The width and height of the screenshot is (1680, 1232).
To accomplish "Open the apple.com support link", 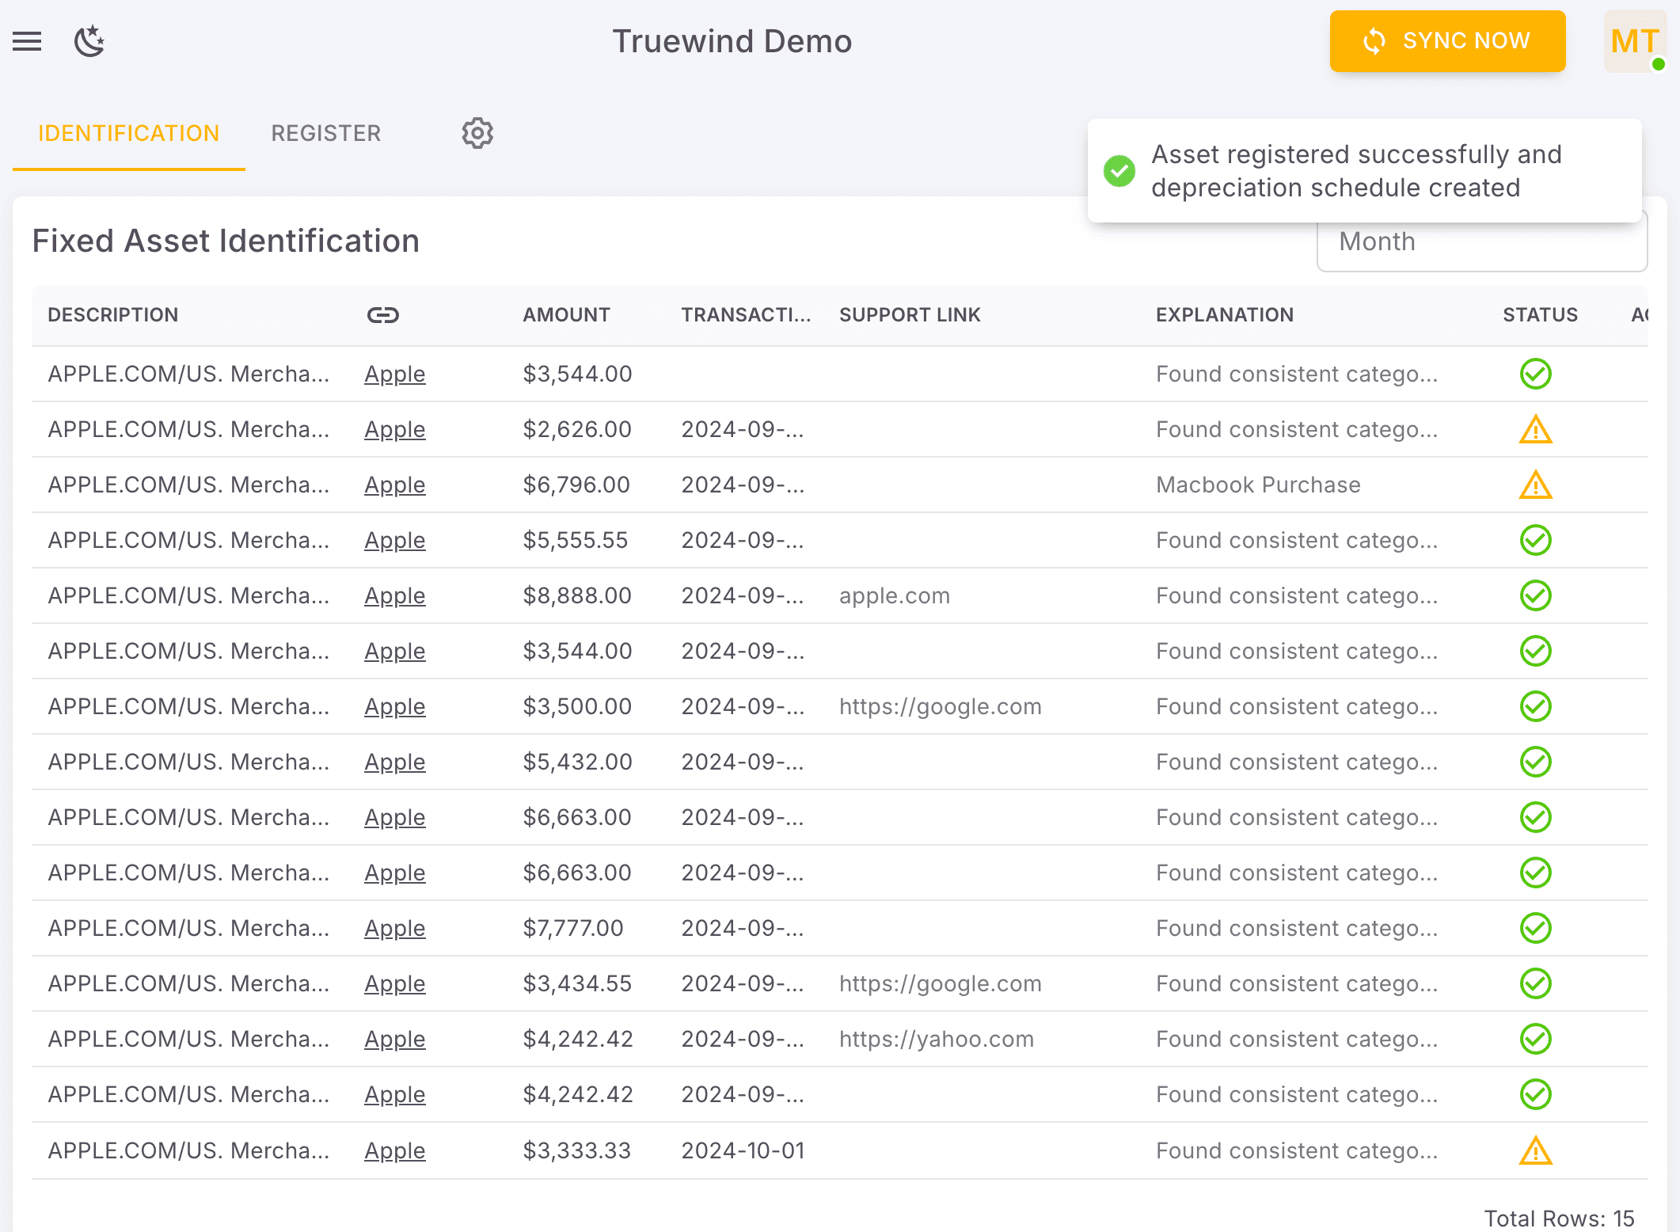I will (894, 595).
